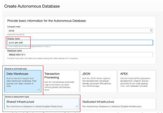Select the Data Warehouse workload card
This screenshot has width=163, height=113.
(23, 81)
